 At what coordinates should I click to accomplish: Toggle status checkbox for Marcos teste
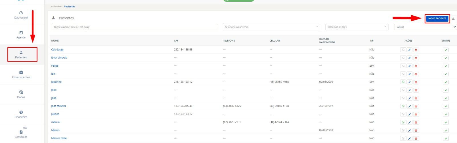(x=446, y=138)
